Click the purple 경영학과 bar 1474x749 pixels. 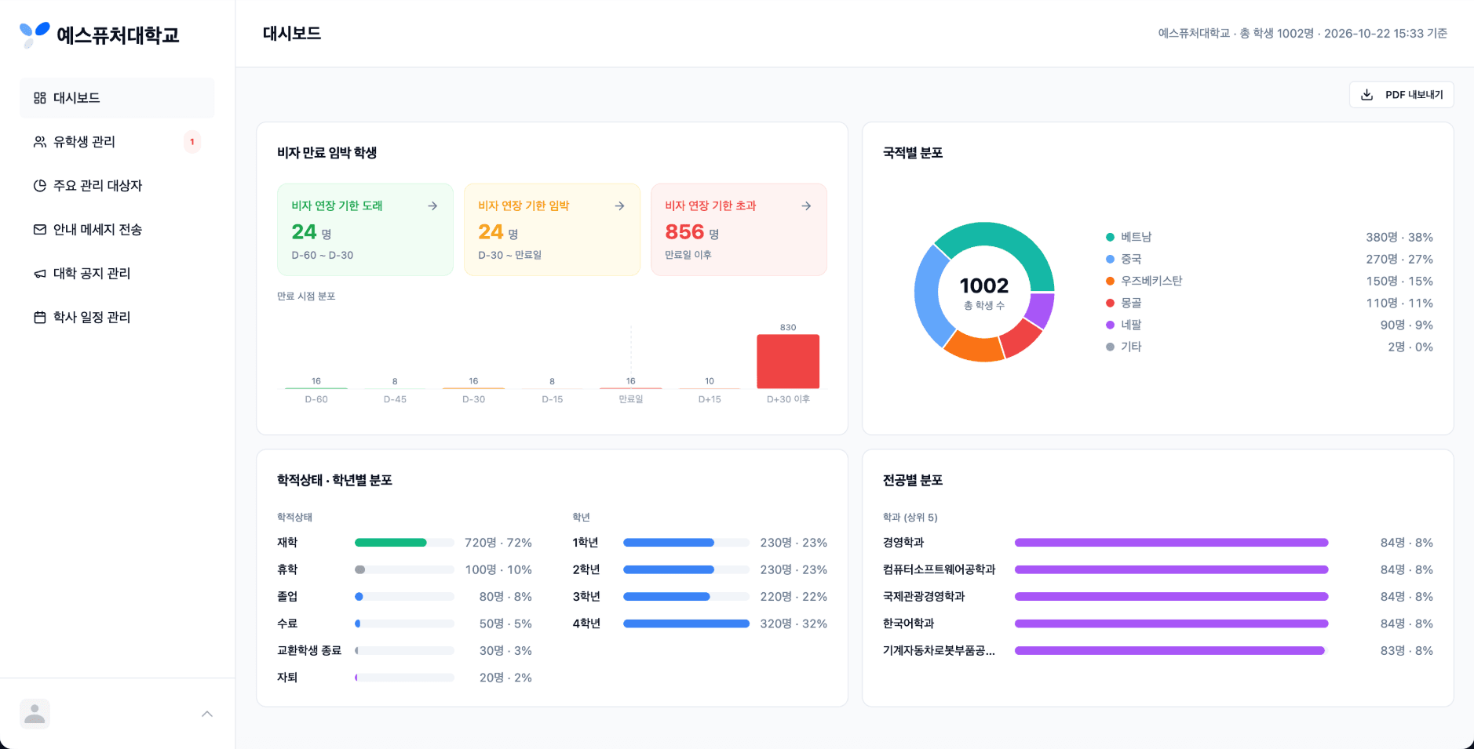pos(1172,543)
